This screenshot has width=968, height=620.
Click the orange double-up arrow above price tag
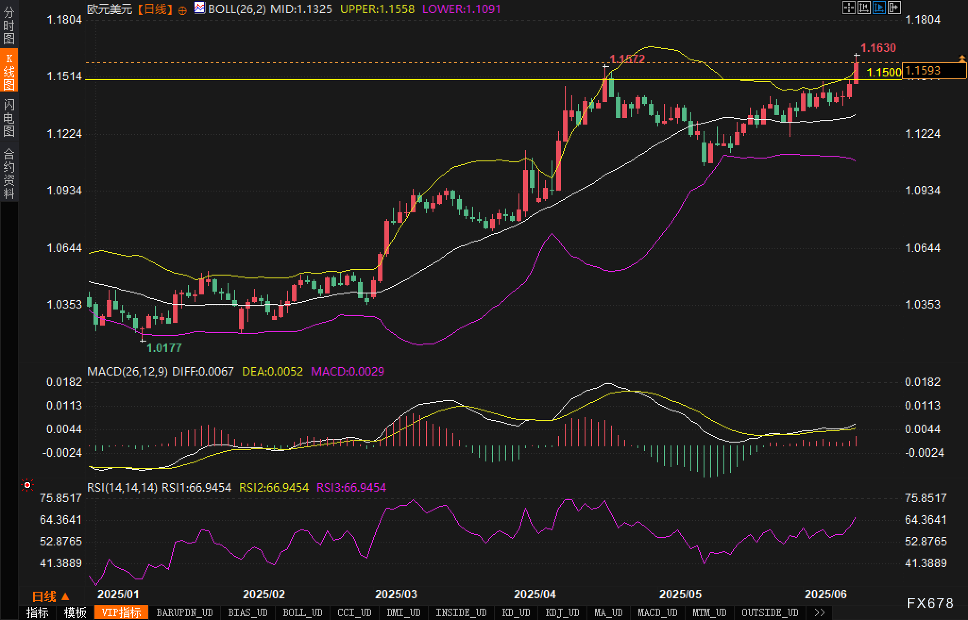[x=962, y=59]
